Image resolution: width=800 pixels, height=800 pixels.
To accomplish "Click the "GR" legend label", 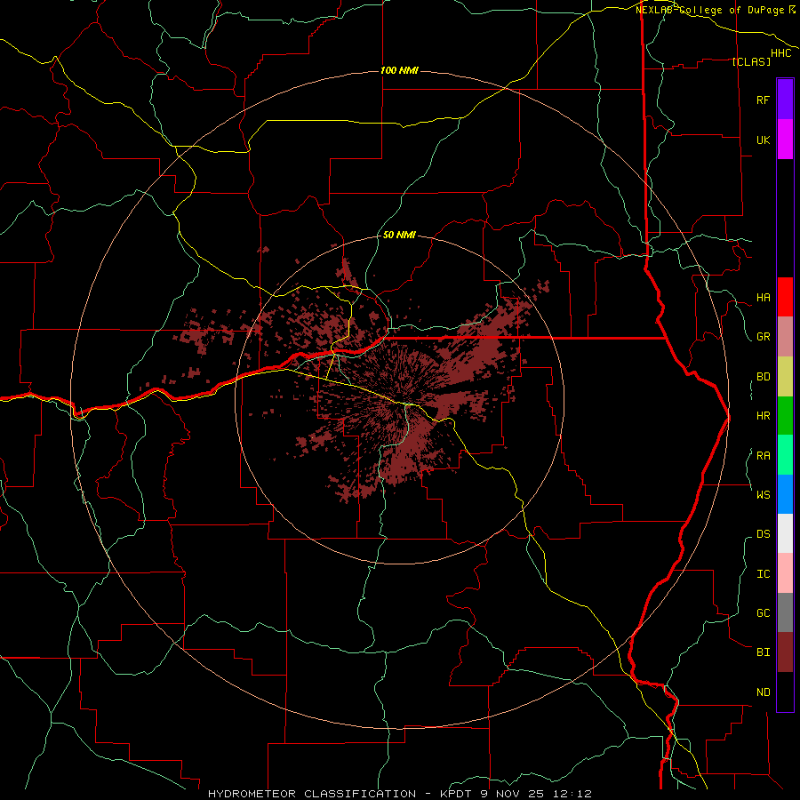I will coord(763,337).
